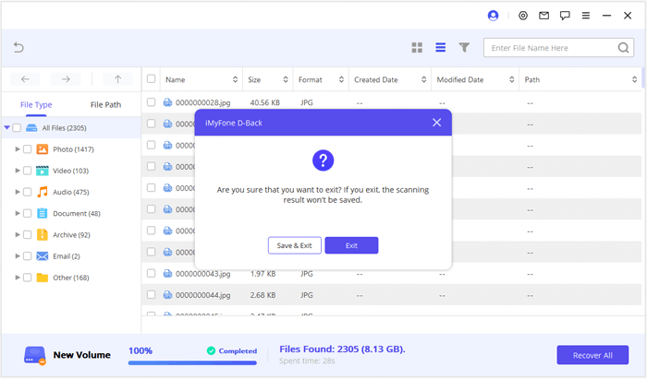Screen dimensions: 647x379
Task: Click the Enter File Name search field
Action: tap(551, 48)
